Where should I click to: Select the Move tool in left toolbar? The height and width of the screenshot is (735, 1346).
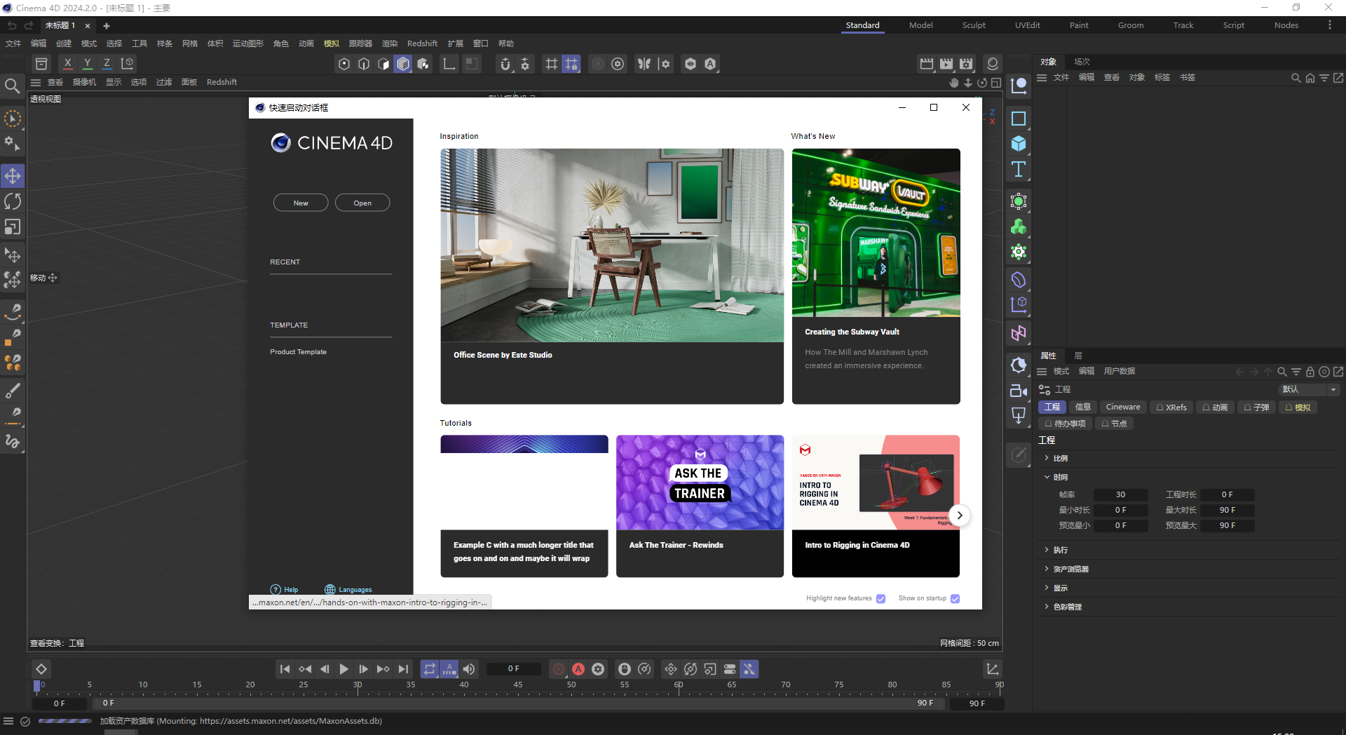13,176
